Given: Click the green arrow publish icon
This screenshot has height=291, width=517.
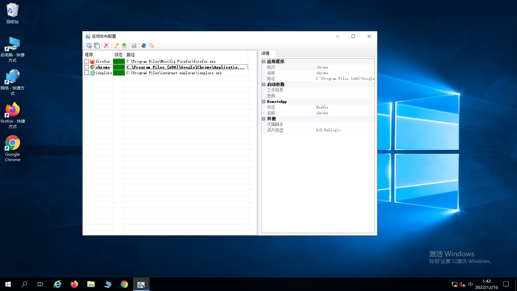Looking at the screenshot, I should (x=124, y=46).
